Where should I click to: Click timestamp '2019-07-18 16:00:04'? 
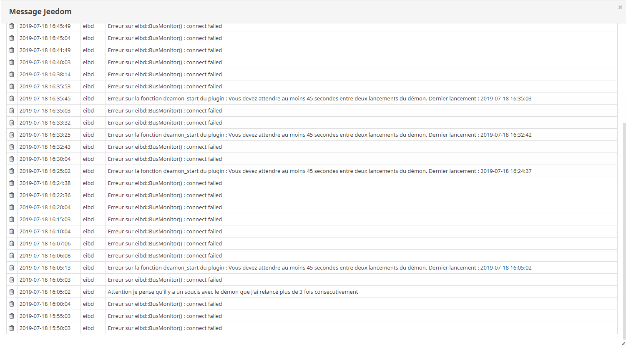coord(45,304)
